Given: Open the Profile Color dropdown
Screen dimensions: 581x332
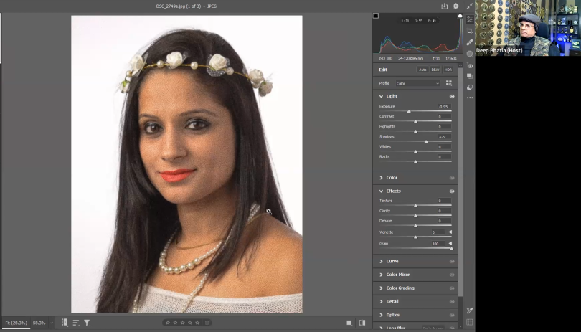Looking at the screenshot, I should click(x=417, y=83).
